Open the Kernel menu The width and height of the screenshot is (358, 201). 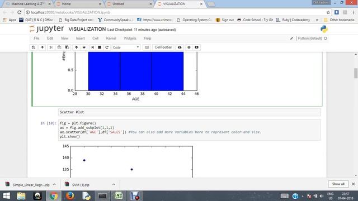[111, 39]
